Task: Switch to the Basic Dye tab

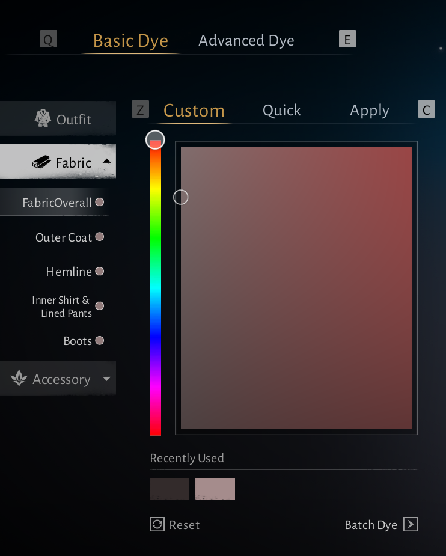Action: tap(130, 41)
